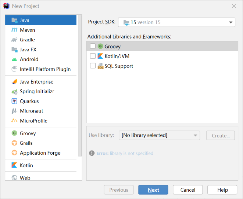Click the Create... library button
Image resolution: width=243 pixels, height=199 pixels.
[x=221, y=136]
